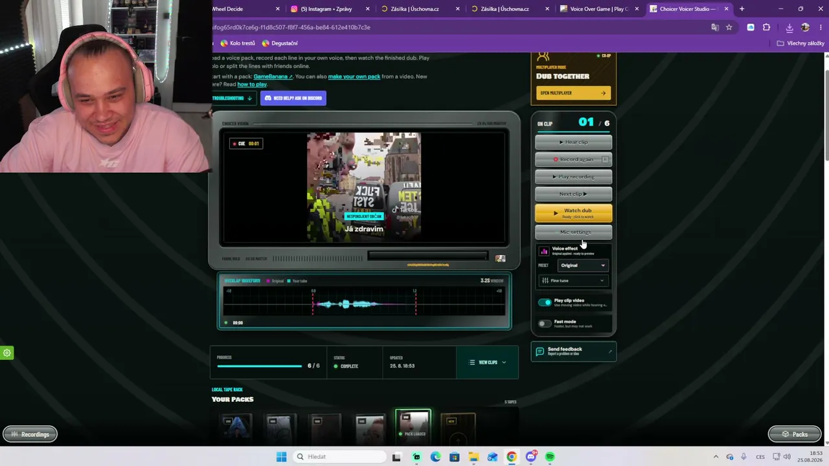This screenshot has height=466, width=829.
Task: Click Open Multiplayer button
Action: [573, 93]
